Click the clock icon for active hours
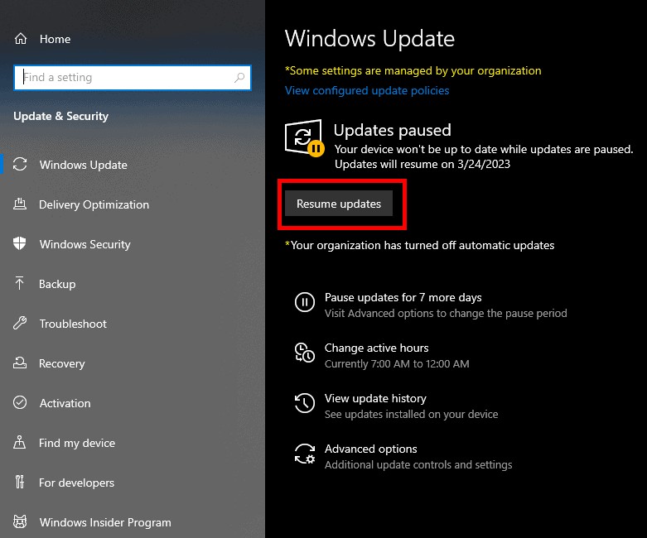Viewport: 647px width, 538px height. (305, 353)
